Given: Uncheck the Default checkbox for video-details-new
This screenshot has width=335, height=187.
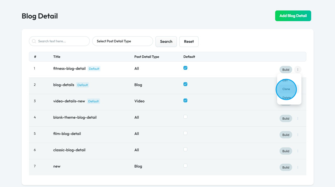Looking at the screenshot, I should pos(185,101).
